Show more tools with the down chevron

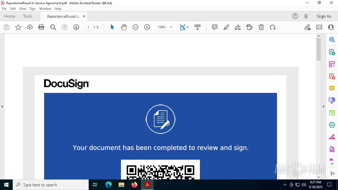point(332,164)
